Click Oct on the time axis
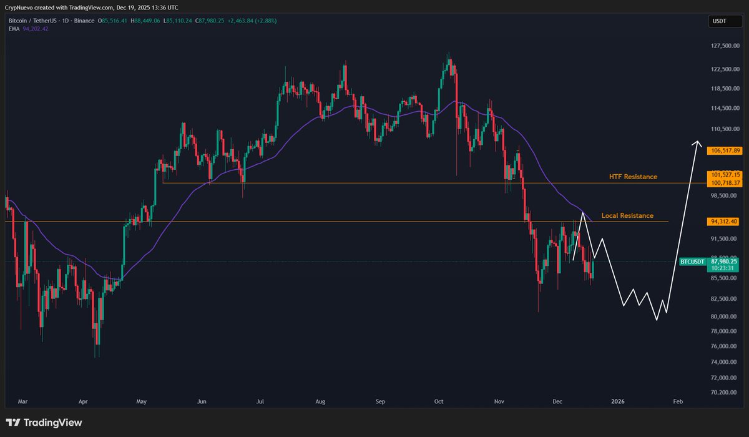Viewport: 749px width, 437px height. tap(438, 403)
